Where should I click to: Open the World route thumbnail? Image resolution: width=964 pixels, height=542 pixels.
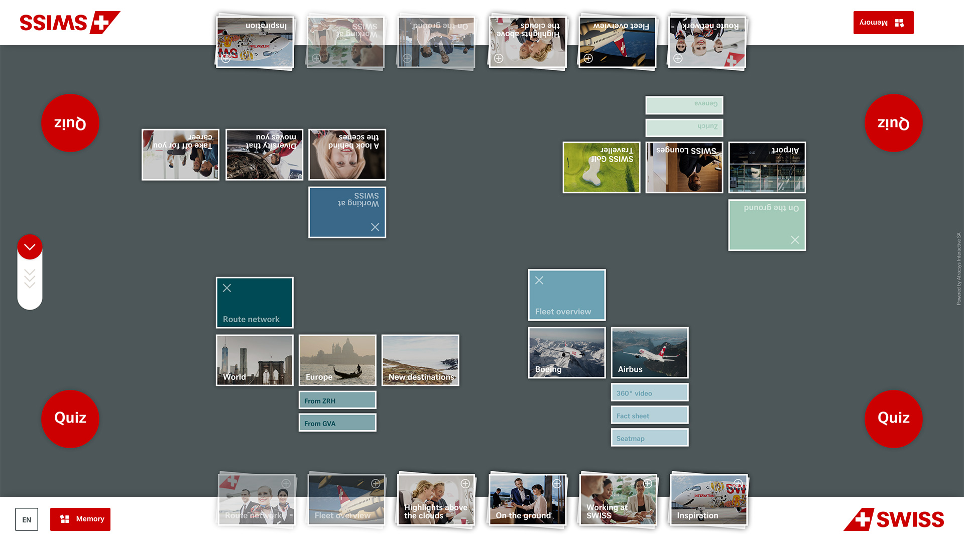(x=255, y=360)
